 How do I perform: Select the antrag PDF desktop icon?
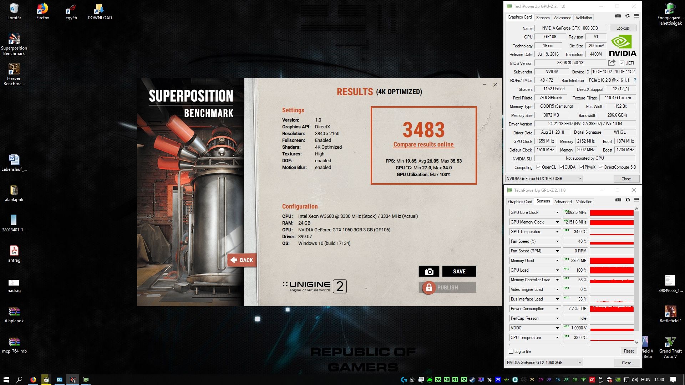[14, 254]
